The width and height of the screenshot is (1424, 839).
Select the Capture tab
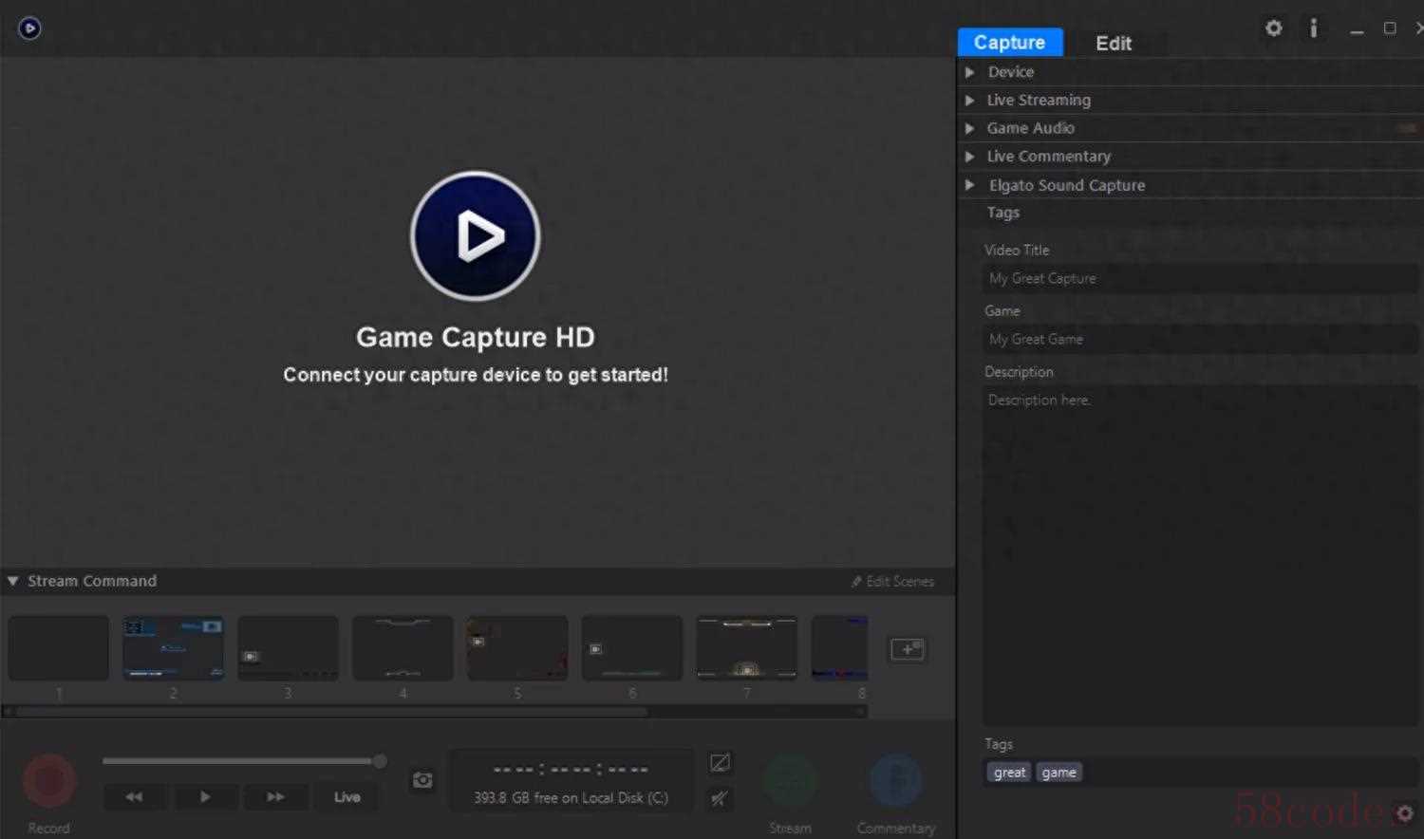coord(1009,43)
